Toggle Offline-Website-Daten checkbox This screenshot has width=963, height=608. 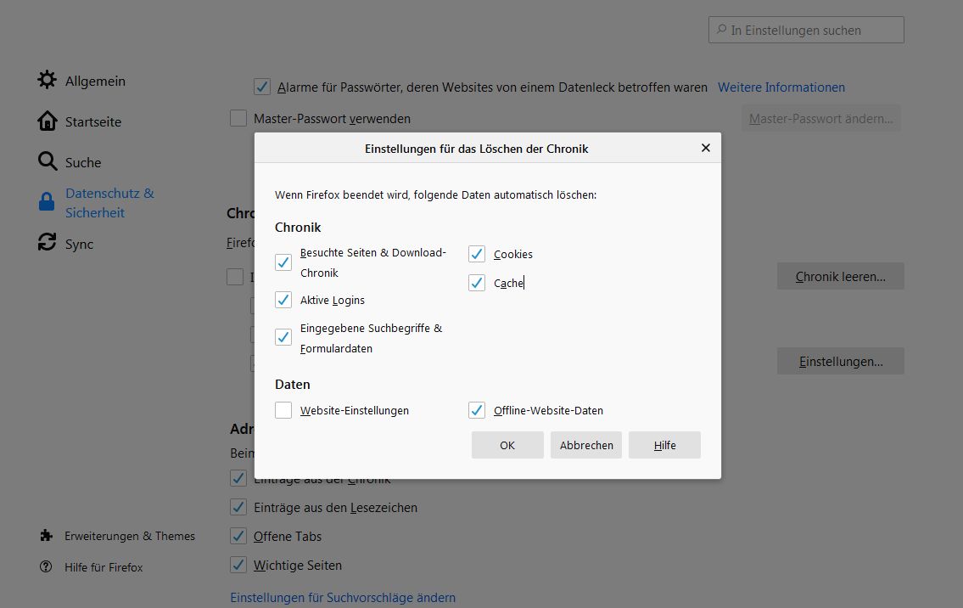point(477,410)
